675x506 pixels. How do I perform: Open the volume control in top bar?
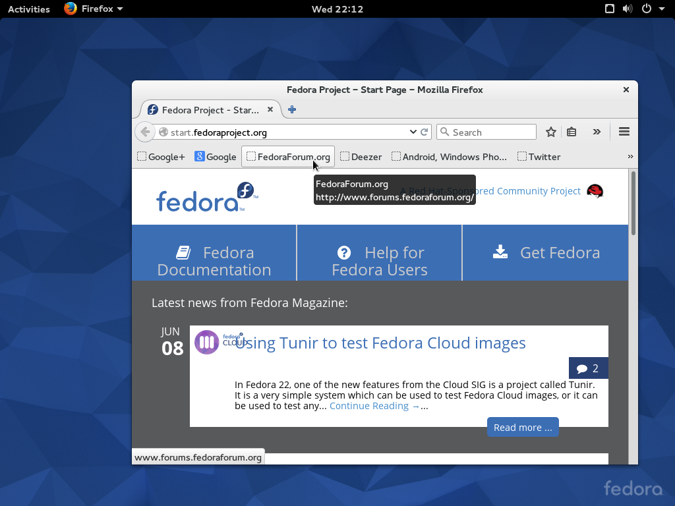pyautogui.click(x=628, y=9)
